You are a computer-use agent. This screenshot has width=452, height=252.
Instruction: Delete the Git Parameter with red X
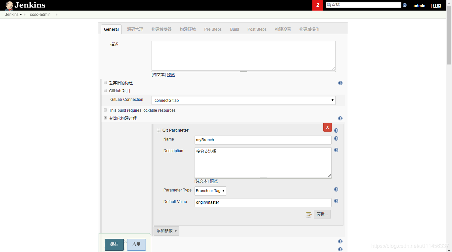(x=328, y=127)
